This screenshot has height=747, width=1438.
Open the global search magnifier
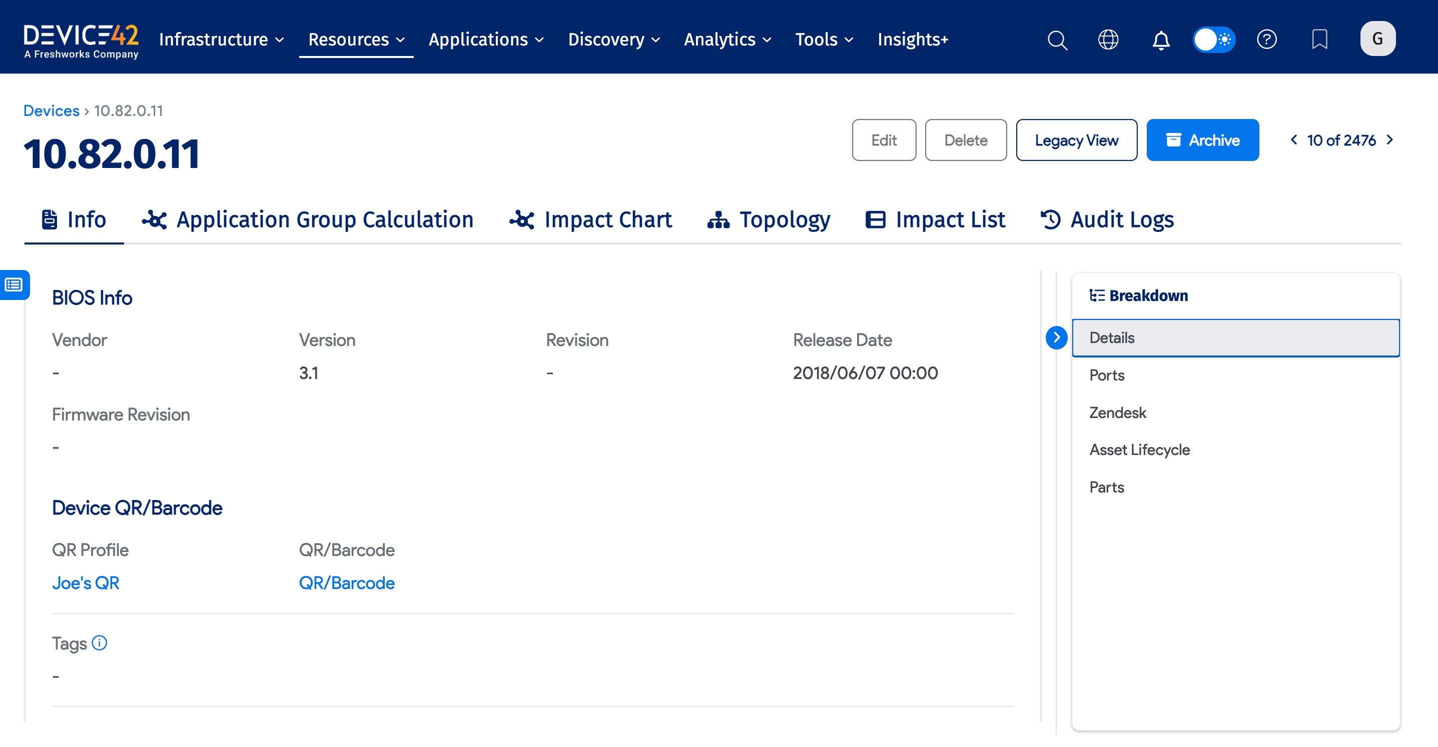point(1057,39)
